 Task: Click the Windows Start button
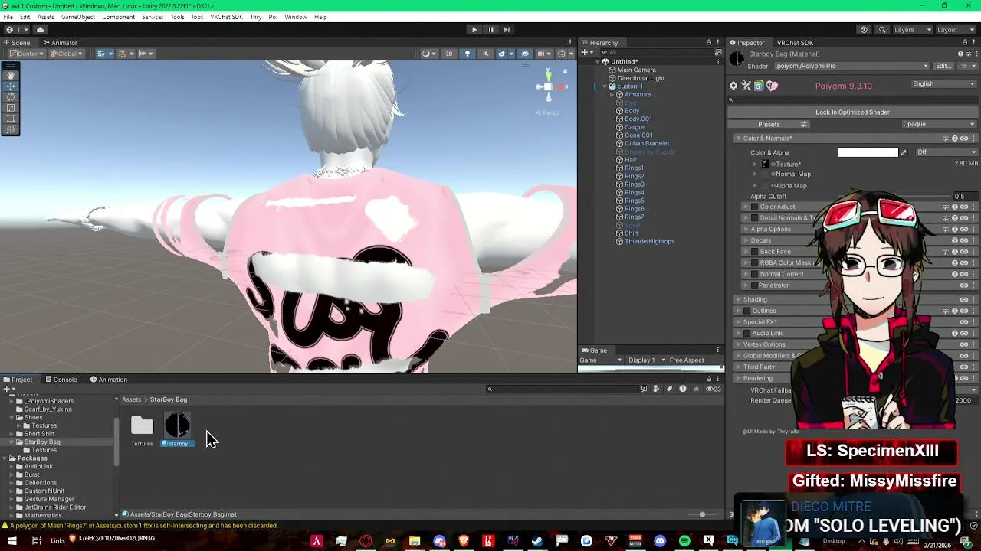11,542
